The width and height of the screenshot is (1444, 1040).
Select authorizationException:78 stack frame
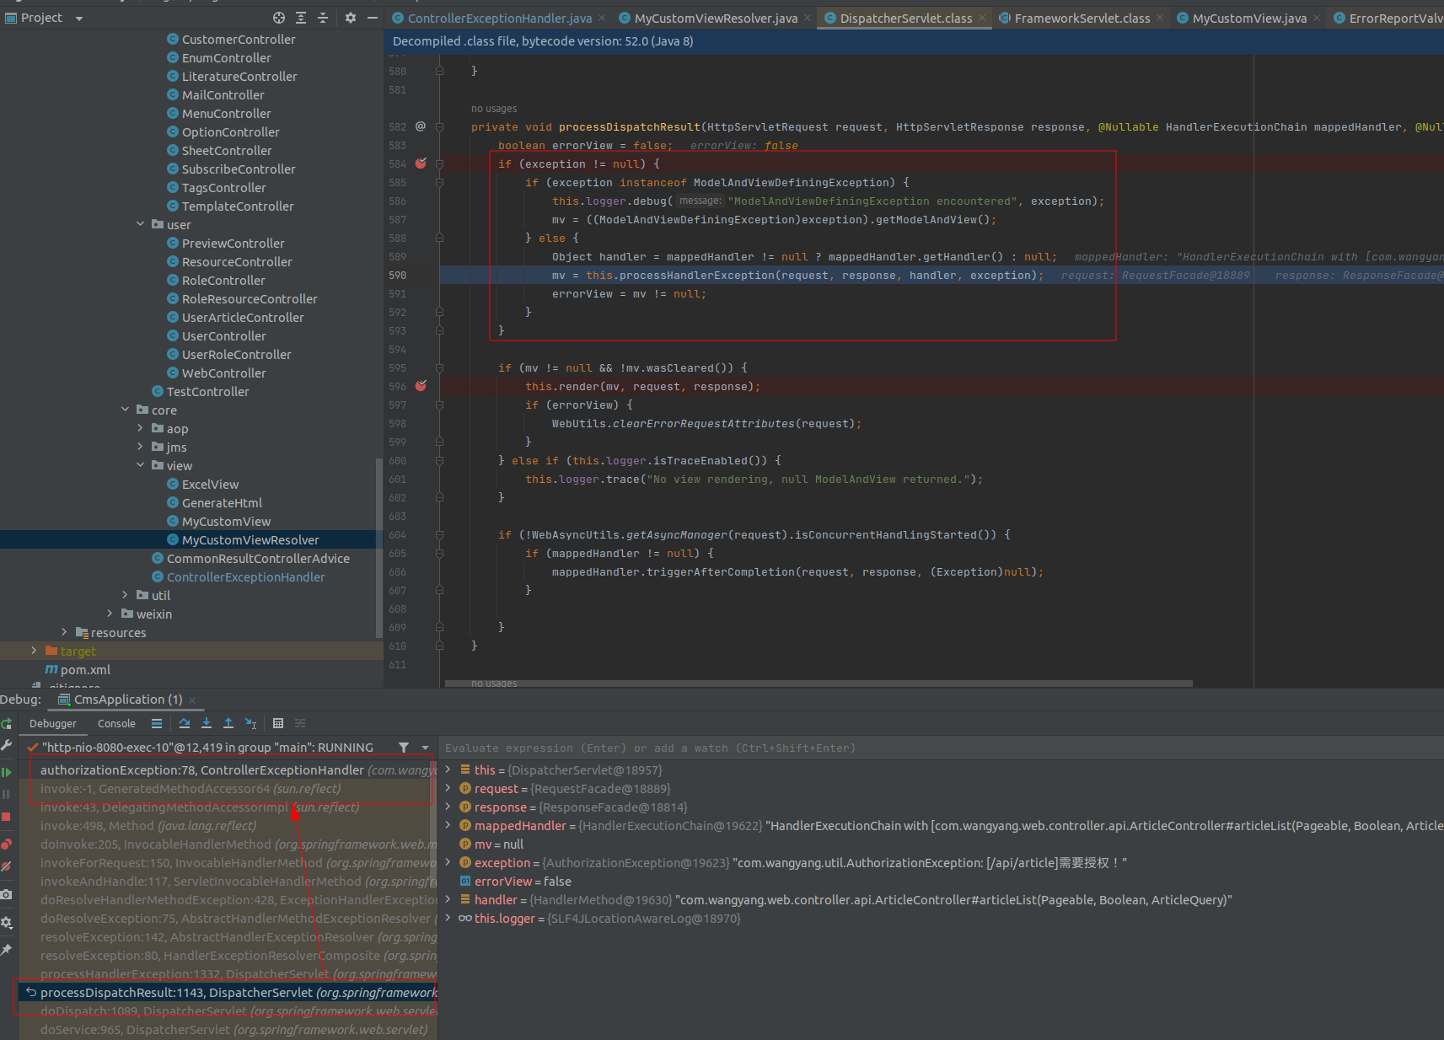(228, 769)
